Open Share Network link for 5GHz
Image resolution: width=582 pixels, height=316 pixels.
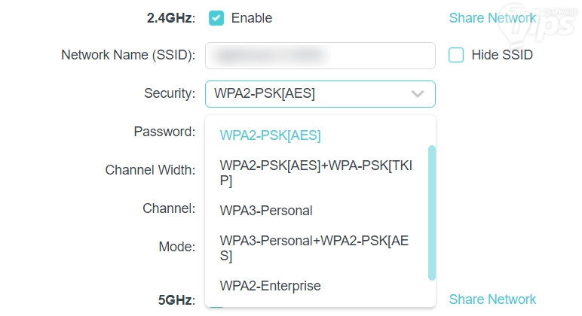pos(492,299)
